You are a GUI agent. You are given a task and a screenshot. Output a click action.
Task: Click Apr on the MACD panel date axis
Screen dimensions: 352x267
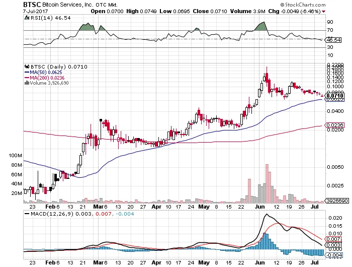[156, 262]
